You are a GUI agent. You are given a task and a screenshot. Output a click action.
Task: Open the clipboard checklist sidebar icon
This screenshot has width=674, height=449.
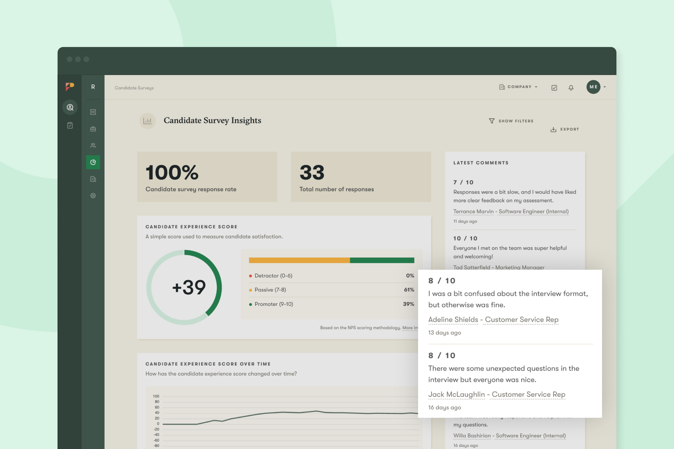coord(70,125)
